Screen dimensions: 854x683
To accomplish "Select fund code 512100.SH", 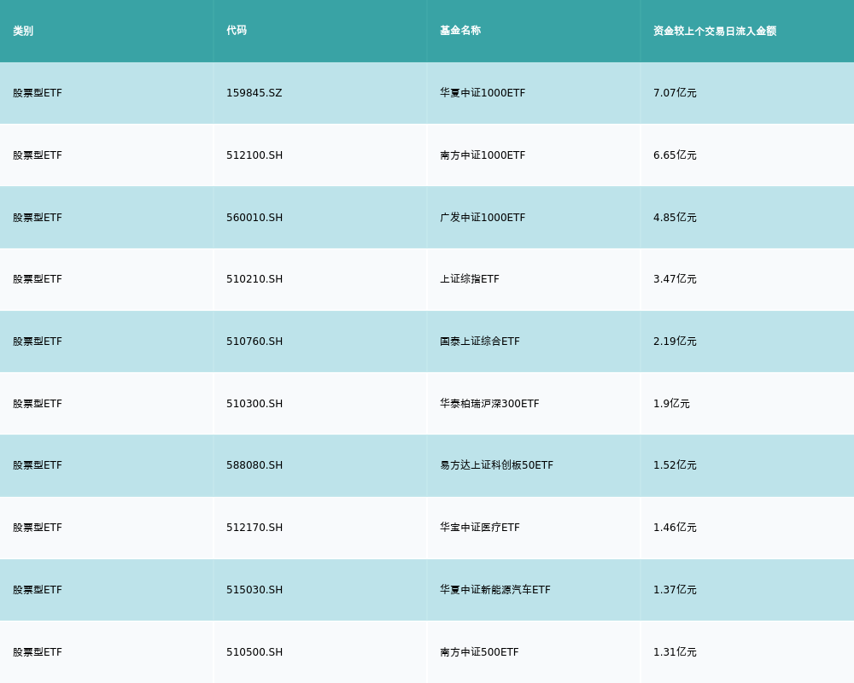I will click(x=254, y=155).
